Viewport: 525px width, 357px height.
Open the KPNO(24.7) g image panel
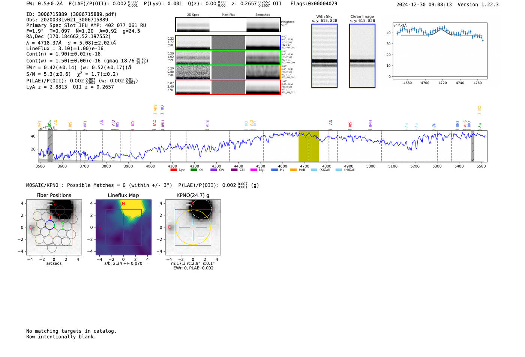pos(193,227)
